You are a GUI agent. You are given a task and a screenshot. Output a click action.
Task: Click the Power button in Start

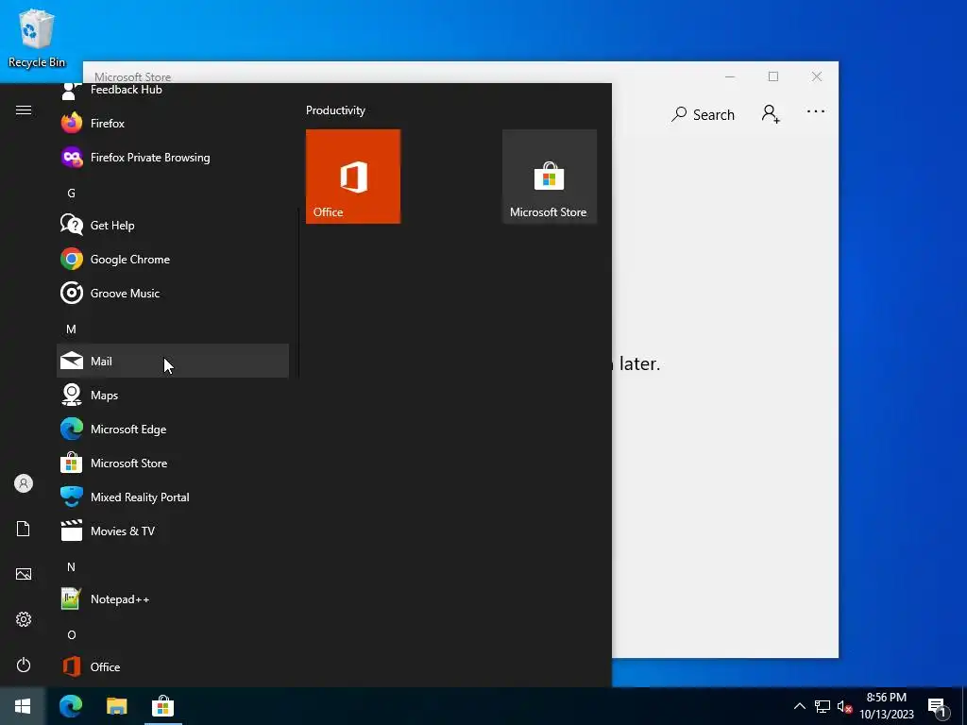tap(24, 665)
